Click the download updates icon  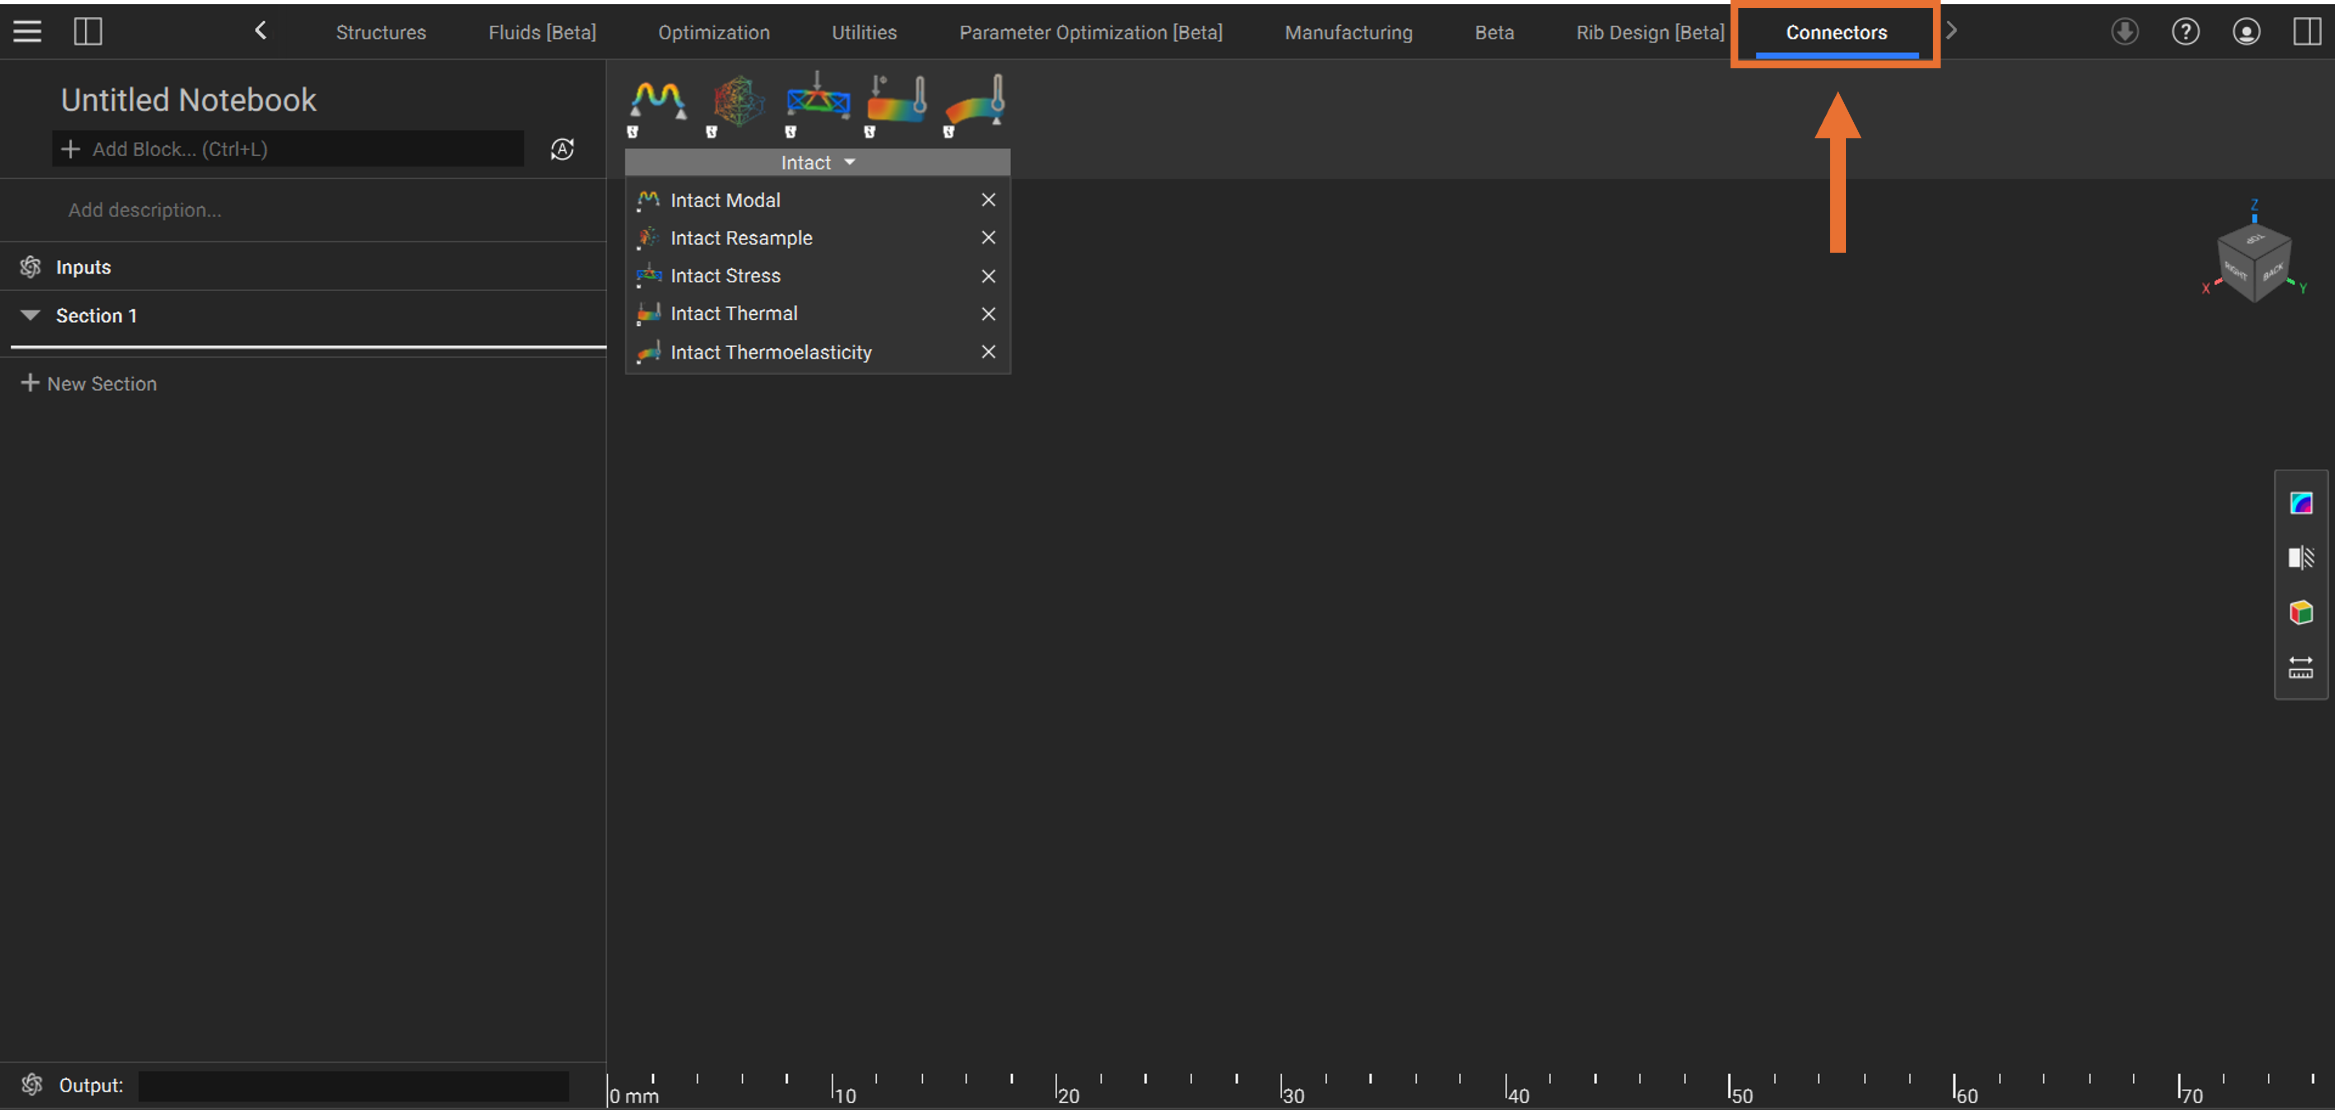(2125, 32)
